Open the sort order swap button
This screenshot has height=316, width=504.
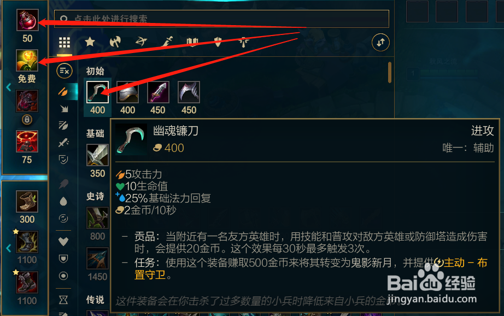coord(380,42)
